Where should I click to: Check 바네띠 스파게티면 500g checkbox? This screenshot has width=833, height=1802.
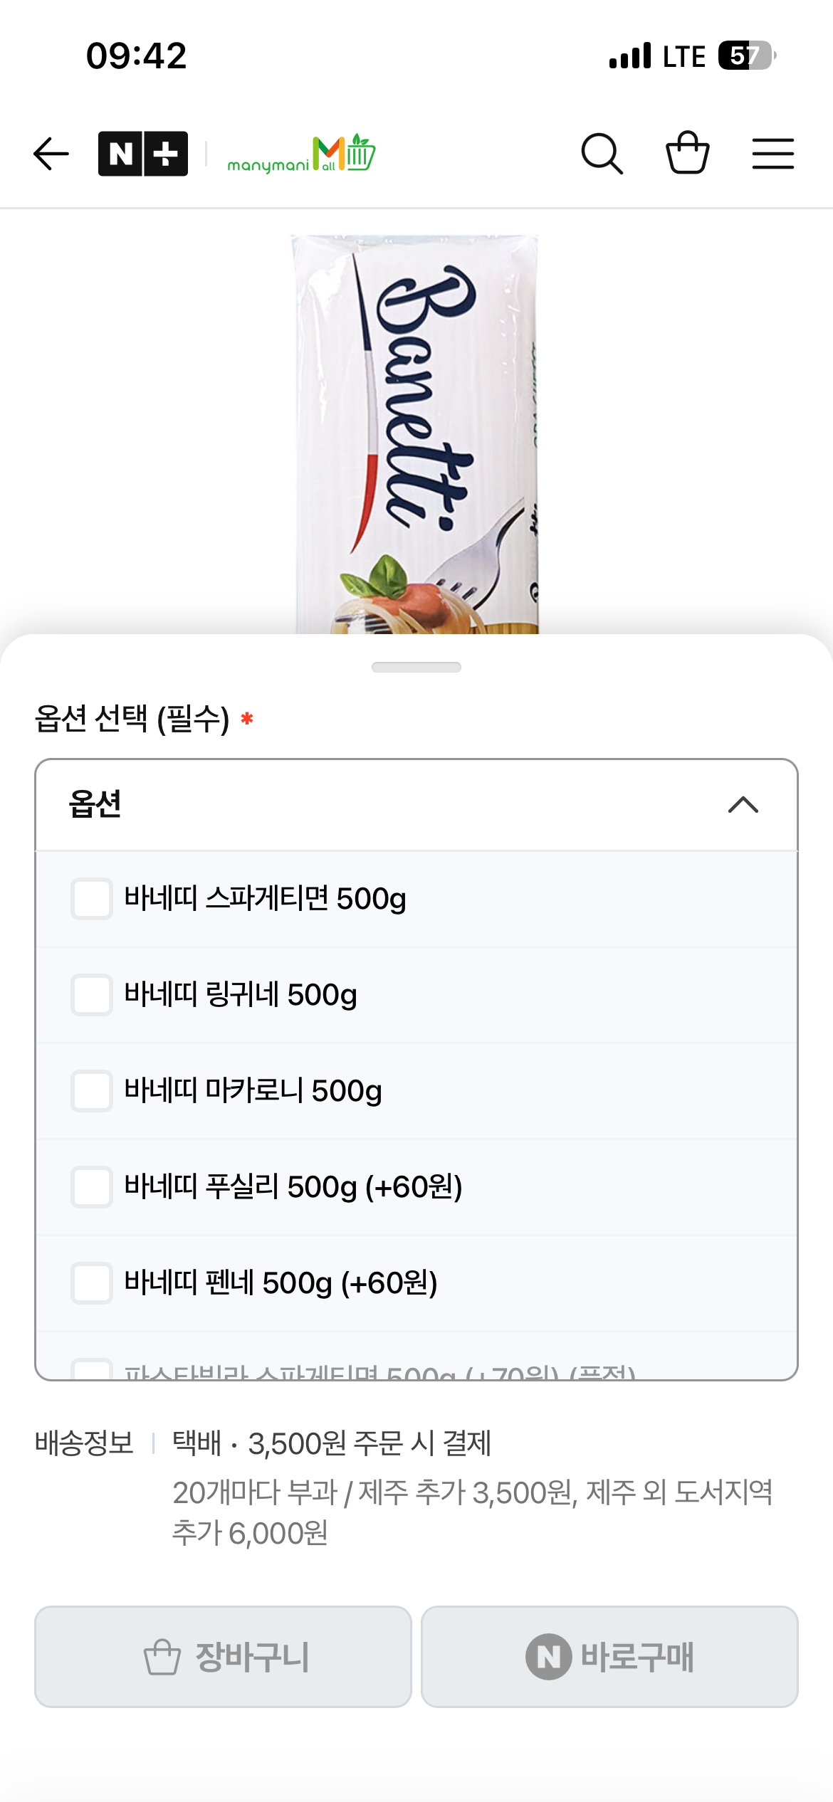(92, 899)
